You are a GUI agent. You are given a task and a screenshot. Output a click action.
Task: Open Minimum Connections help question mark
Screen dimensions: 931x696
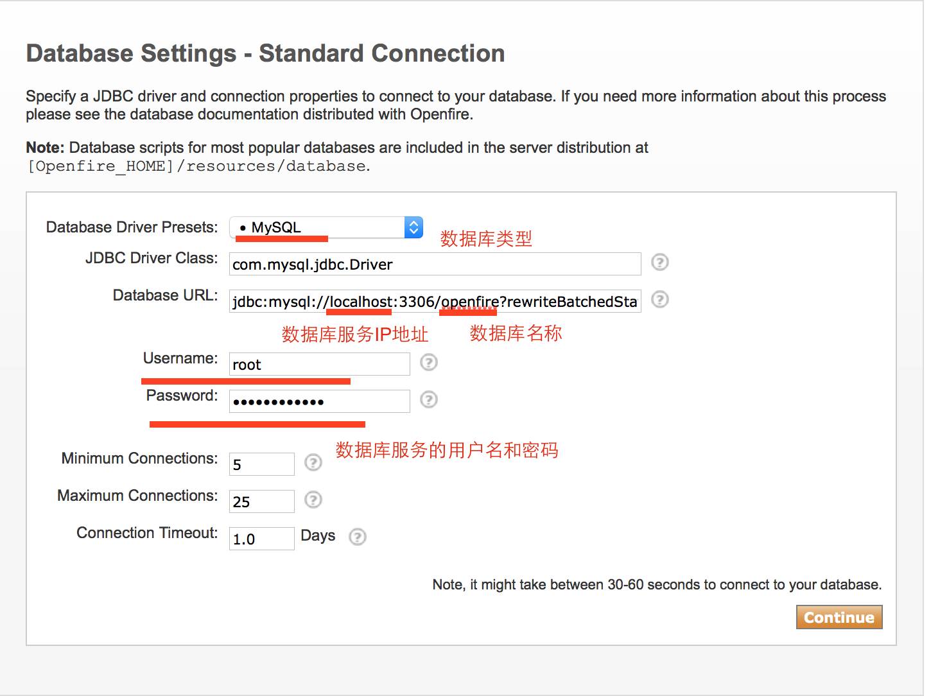pyautogui.click(x=313, y=462)
